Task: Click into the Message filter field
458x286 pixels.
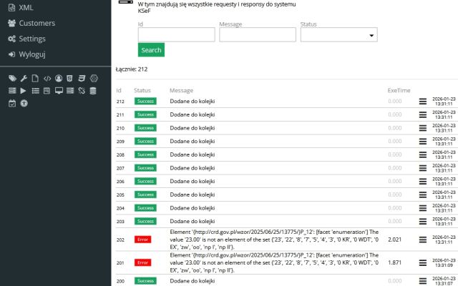Action: (258, 35)
